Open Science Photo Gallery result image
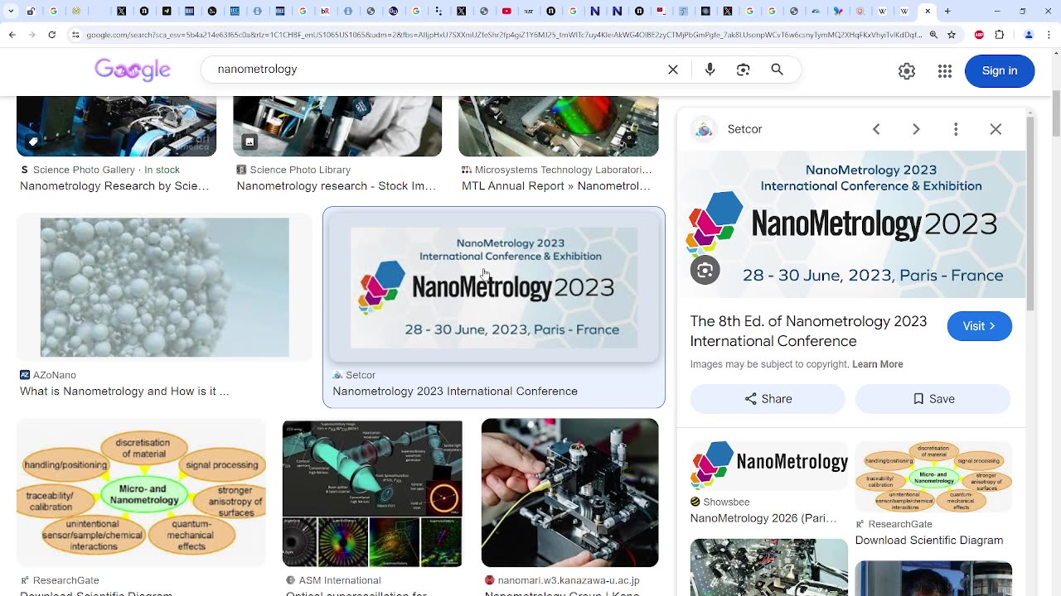Viewport: 1061px width, 596px height. (x=116, y=126)
